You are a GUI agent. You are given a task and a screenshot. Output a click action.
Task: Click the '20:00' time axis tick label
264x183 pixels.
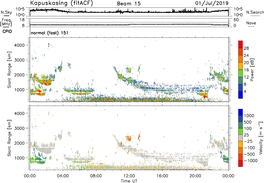[195, 176]
